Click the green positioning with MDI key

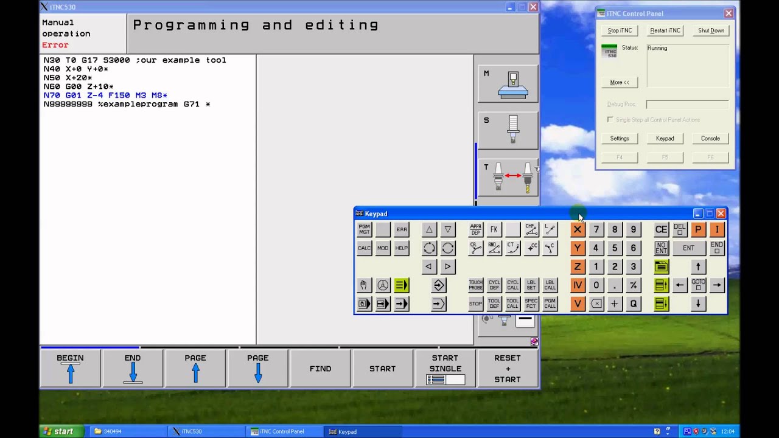tap(402, 285)
